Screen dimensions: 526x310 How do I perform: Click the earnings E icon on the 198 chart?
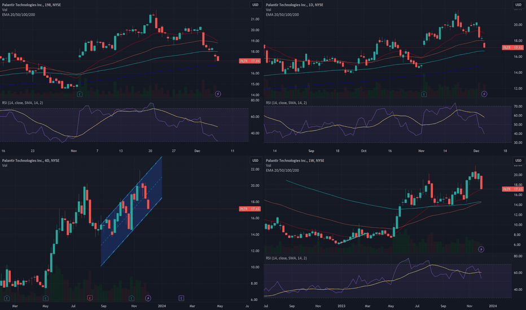pos(80,94)
